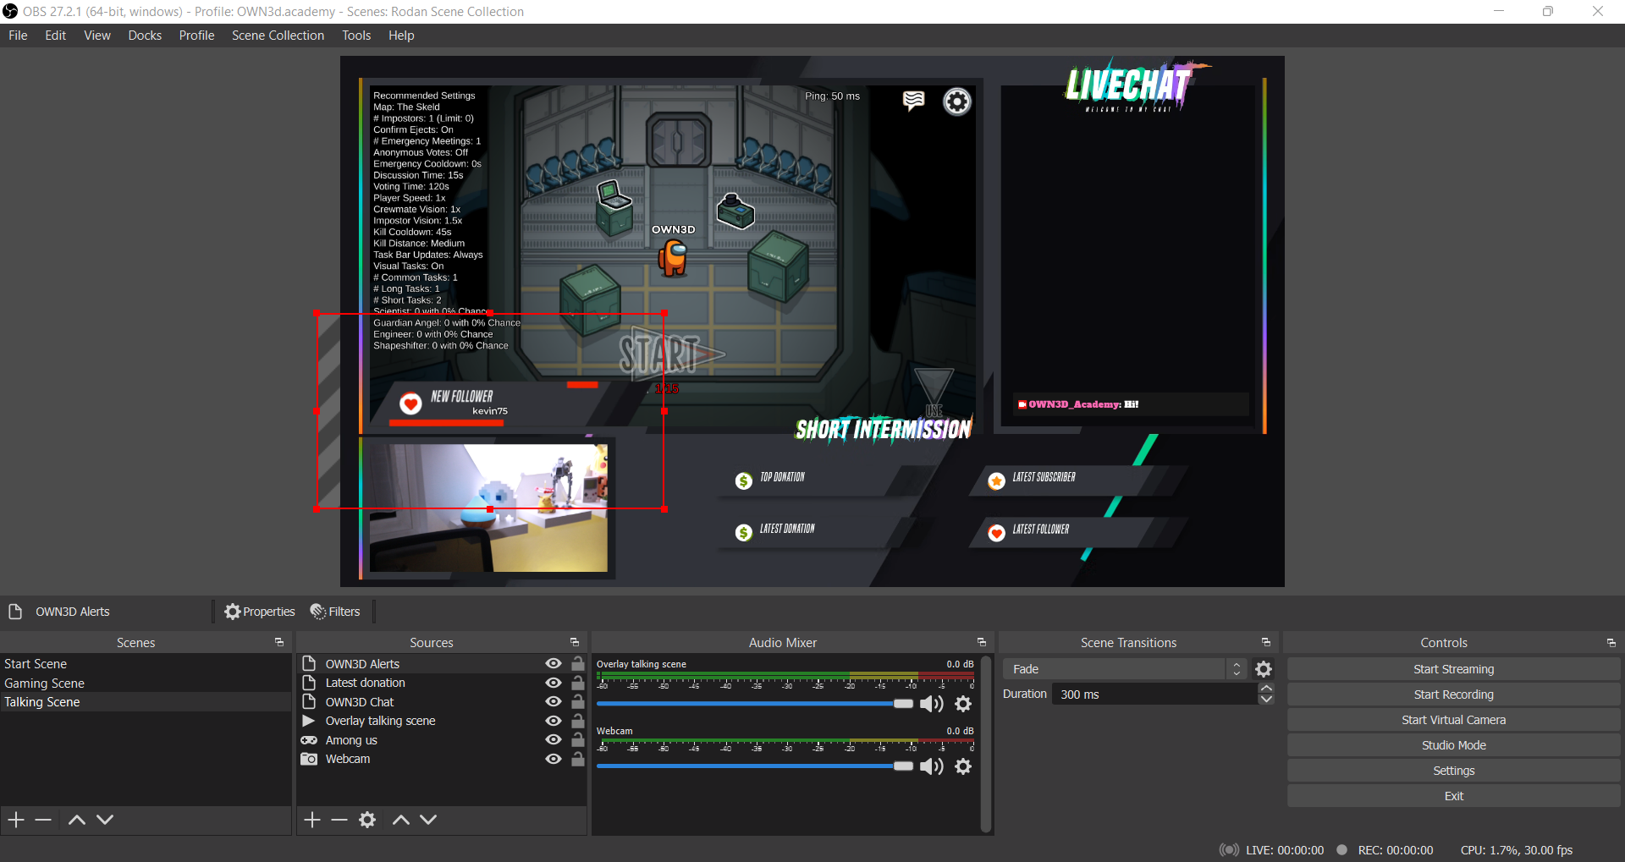This screenshot has height=862, width=1625.
Task: Remove the selected scene with minus icon
Action: pyautogui.click(x=44, y=820)
